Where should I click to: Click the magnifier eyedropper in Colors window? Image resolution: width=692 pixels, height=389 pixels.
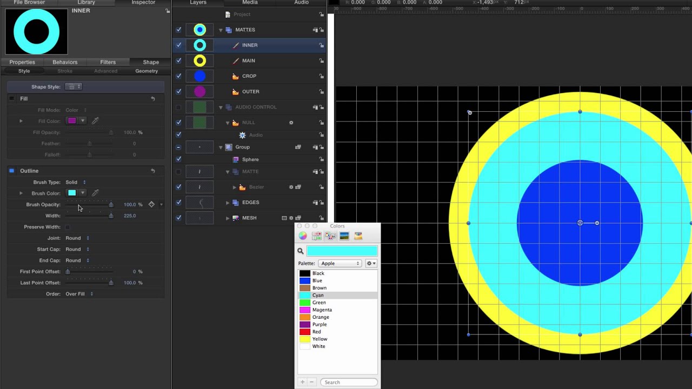click(x=301, y=251)
